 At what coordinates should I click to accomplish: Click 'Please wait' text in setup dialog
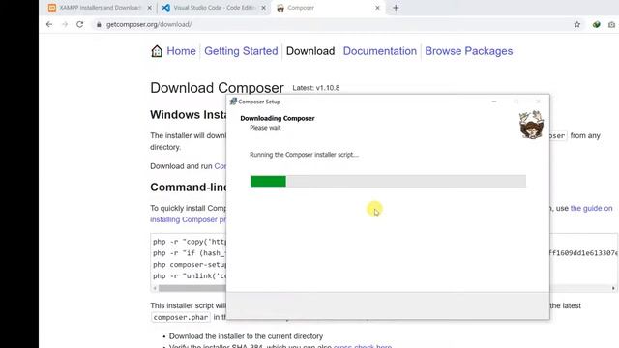tap(265, 128)
